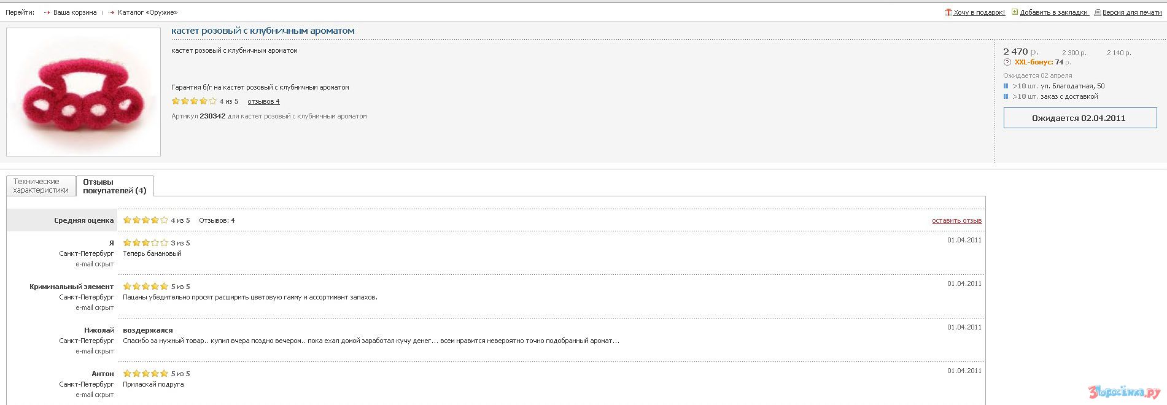This screenshot has width=1167, height=405.
Task: Open the 'Каталог «Оружие»' link
Action: click(x=147, y=13)
